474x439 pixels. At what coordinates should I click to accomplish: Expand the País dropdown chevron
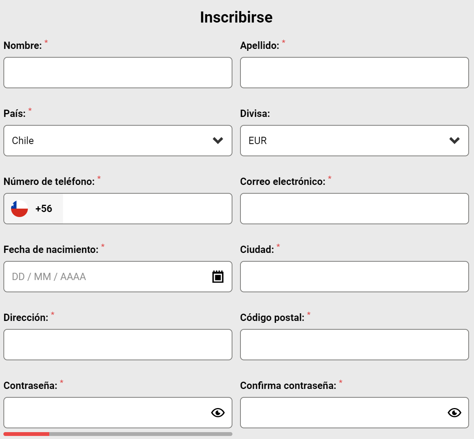tap(218, 141)
